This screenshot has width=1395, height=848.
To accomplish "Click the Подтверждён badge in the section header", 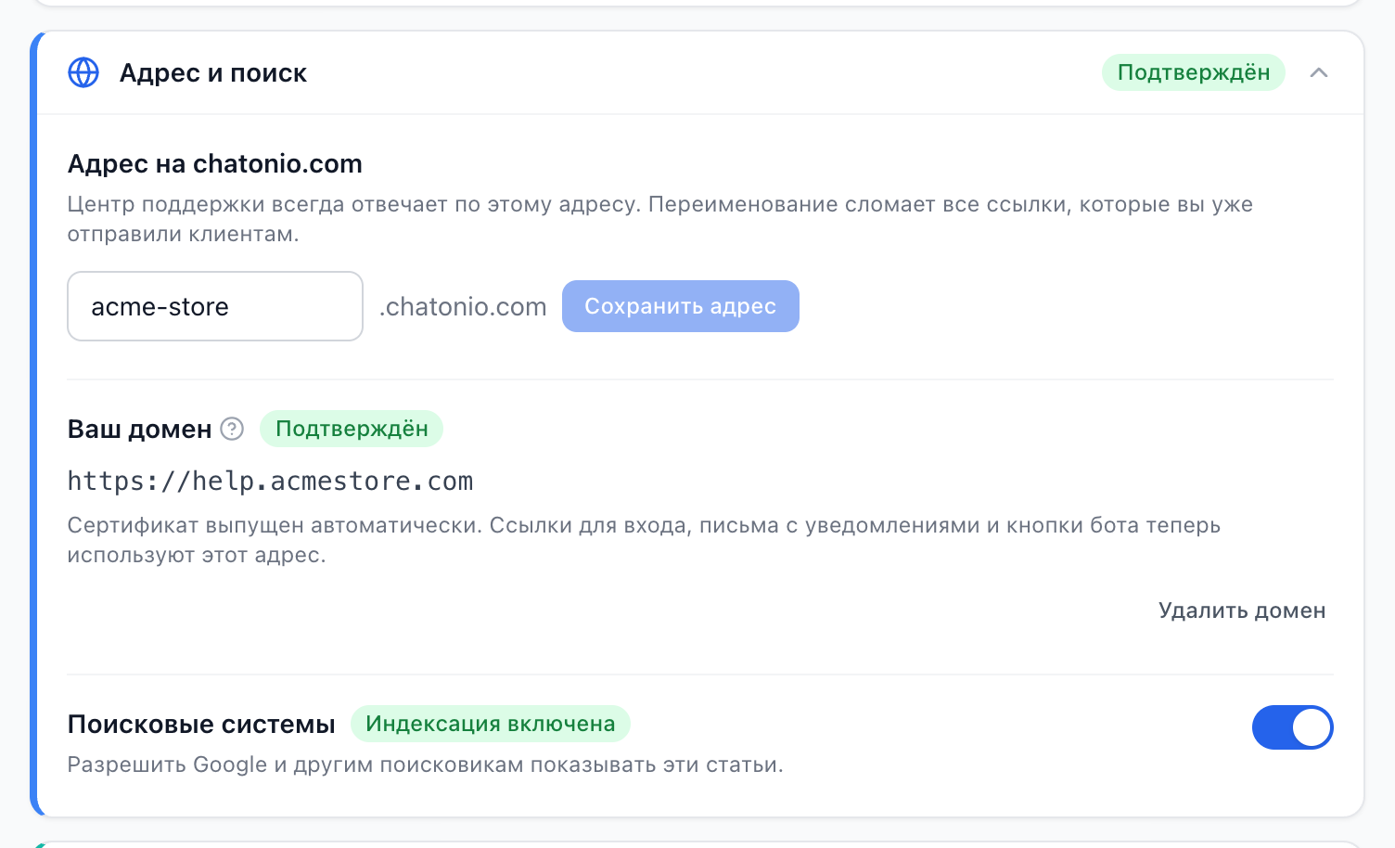I will [x=1194, y=72].
